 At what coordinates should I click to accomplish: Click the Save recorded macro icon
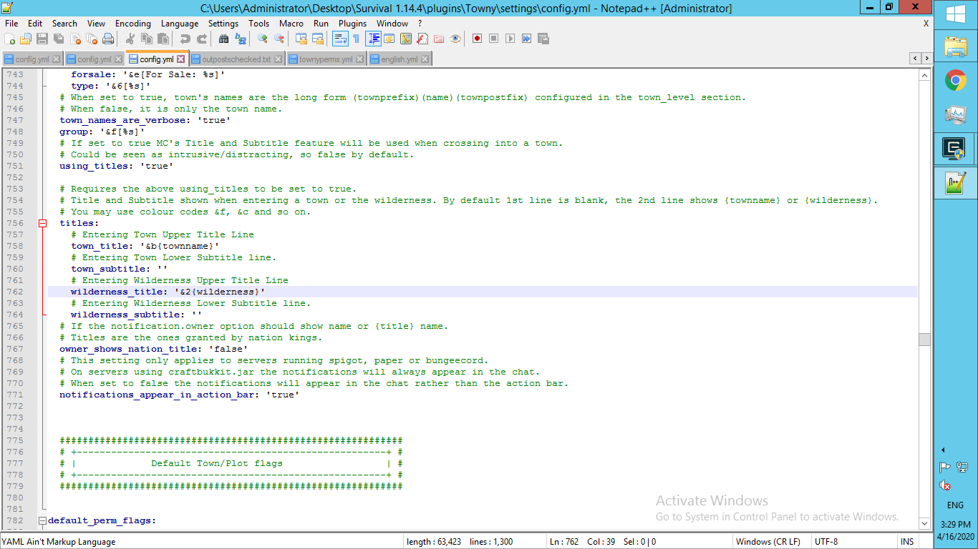click(x=543, y=39)
